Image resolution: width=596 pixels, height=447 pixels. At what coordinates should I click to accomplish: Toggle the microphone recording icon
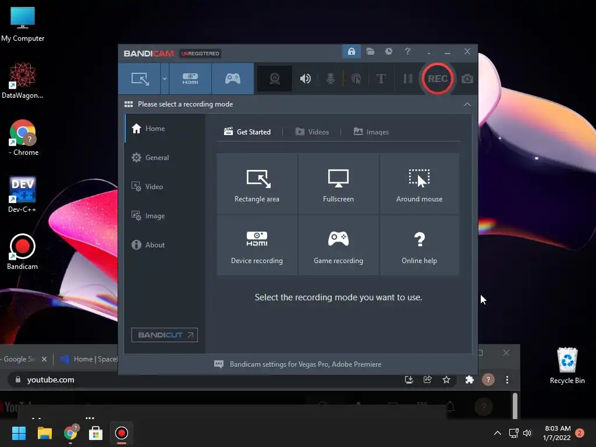click(331, 79)
